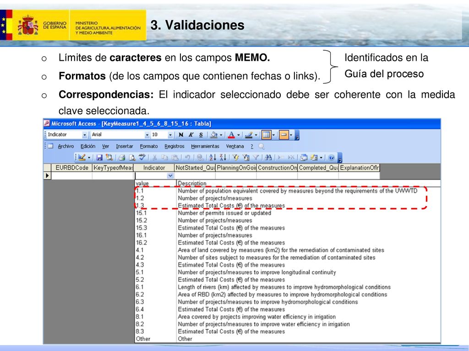Click the Insert Hyperlink globe icon
This screenshot has height=351, width=469.
(200, 157)
